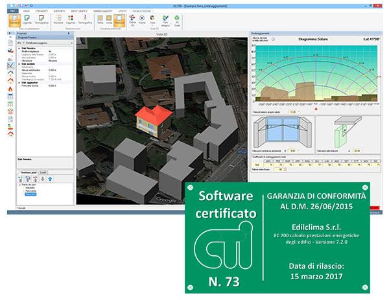The width and height of the screenshot is (389, 300).
Task: Click the blue roof icon in left sidebar
Action: click(10, 73)
